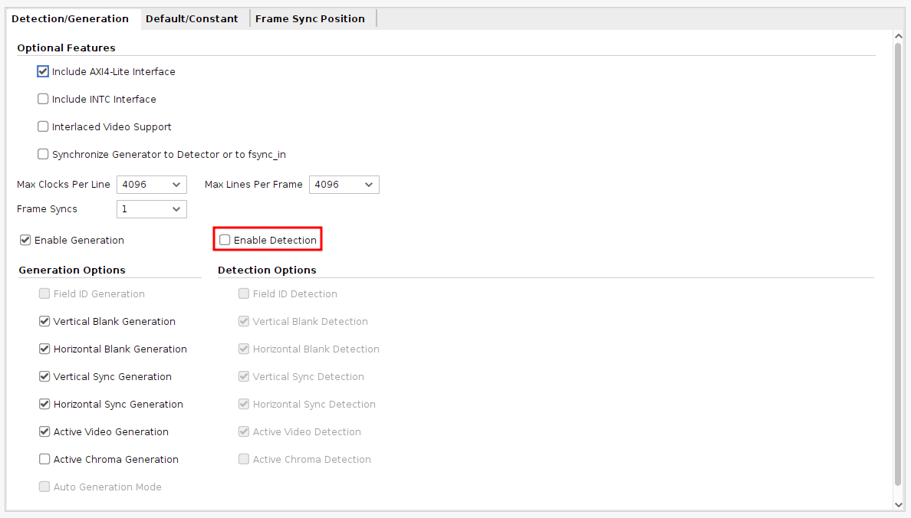Uncheck Enable Generation
The width and height of the screenshot is (911, 518).
coord(25,241)
